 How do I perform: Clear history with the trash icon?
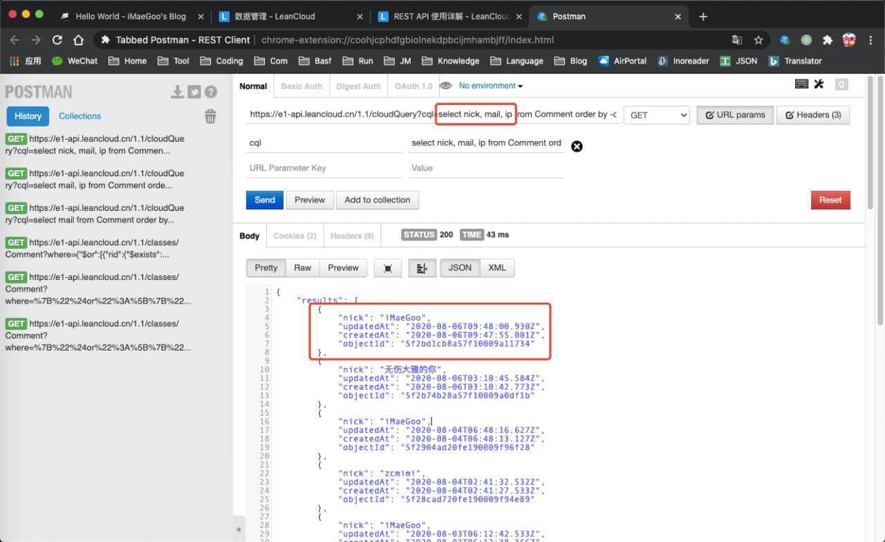click(x=210, y=116)
